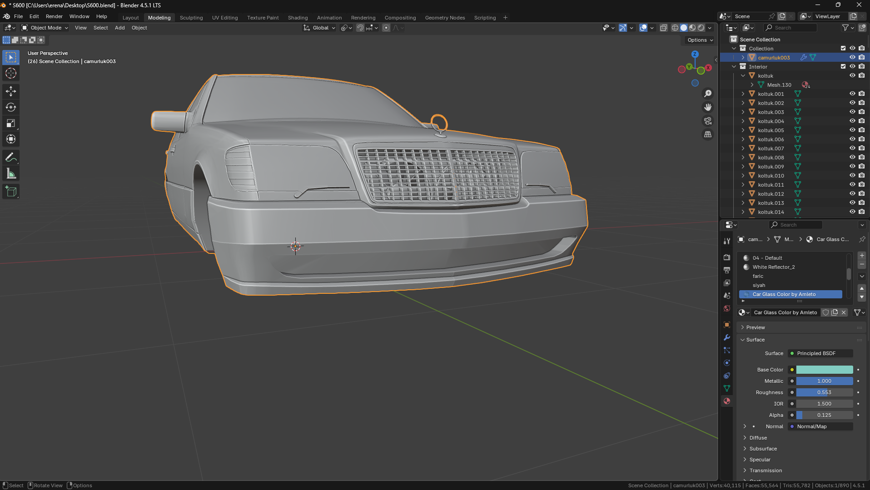Select the Add Cube tool
Screen dimensions: 870x490
[x=11, y=191]
